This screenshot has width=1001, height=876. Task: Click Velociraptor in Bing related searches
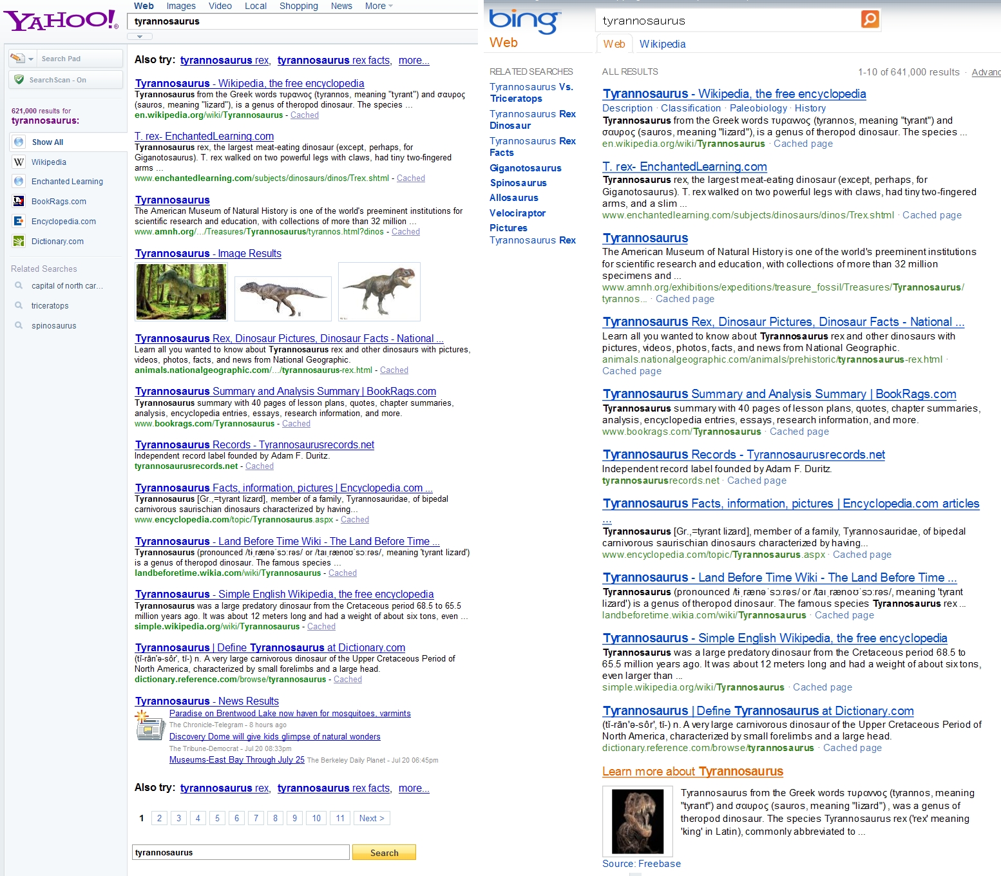tap(517, 213)
